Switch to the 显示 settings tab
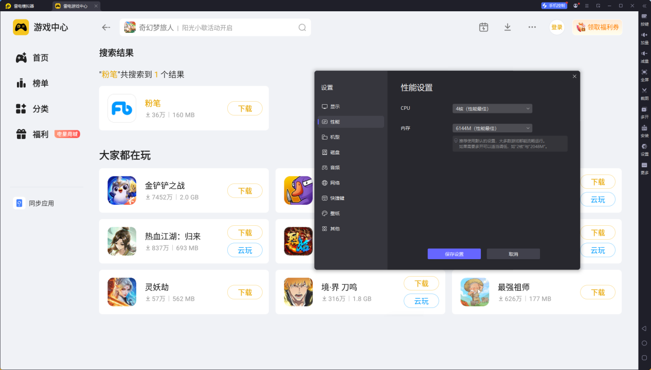 (351, 107)
